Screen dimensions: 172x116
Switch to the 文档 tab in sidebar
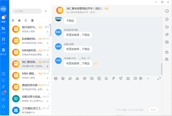click(x=3, y=30)
